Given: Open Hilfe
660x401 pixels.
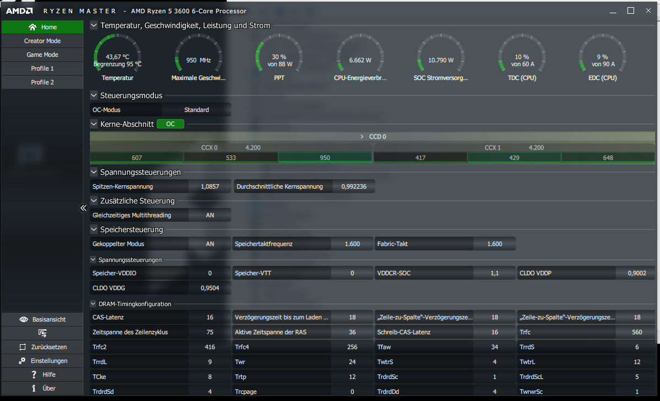Looking at the screenshot, I should [x=42, y=375].
